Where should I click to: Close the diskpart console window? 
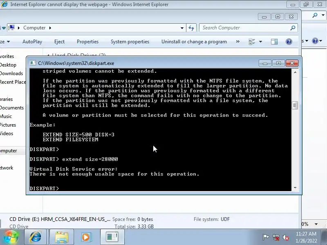click(292, 63)
